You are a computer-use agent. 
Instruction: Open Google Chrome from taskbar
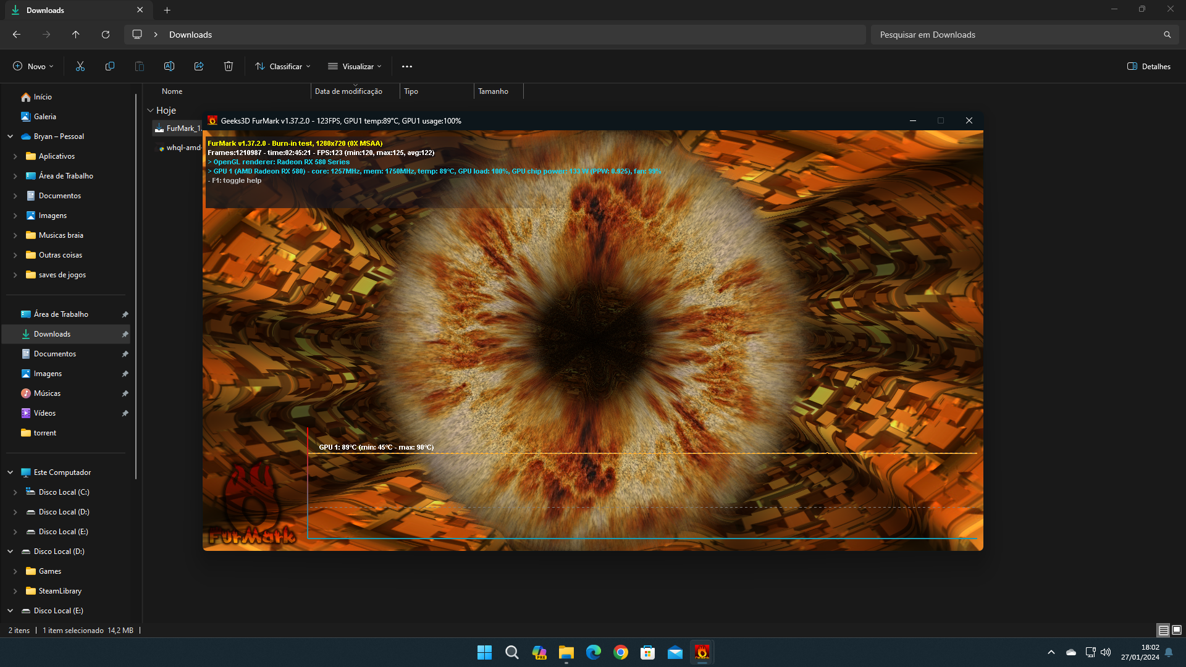click(621, 652)
